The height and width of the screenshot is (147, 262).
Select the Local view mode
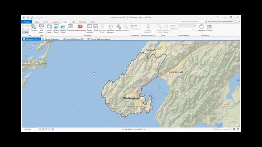[x=26, y=29]
